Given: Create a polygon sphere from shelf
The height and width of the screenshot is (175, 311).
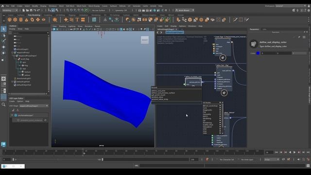Looking at the screenshot, I should [10, 19].
